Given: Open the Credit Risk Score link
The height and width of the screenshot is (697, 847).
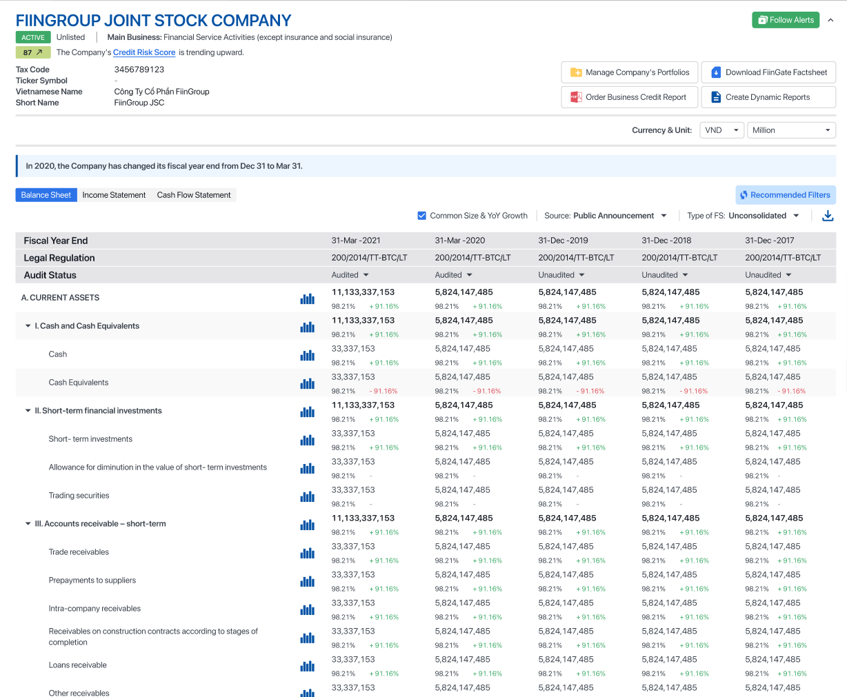Looking at the screenshot, I should [144, 52].
